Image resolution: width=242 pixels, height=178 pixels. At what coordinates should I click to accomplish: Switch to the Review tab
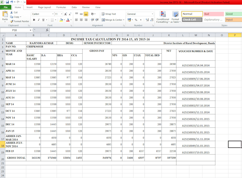86,7
